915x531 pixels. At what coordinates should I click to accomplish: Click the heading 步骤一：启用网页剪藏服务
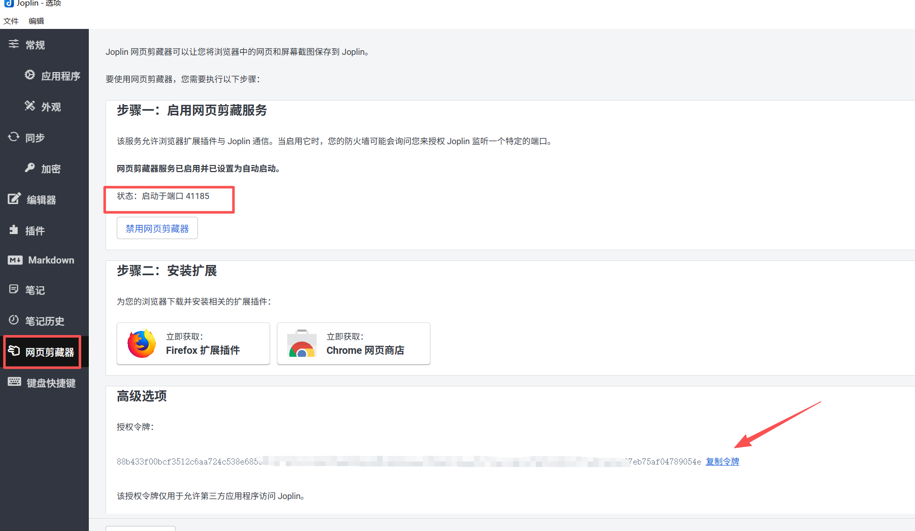click(x=192, y=110)
